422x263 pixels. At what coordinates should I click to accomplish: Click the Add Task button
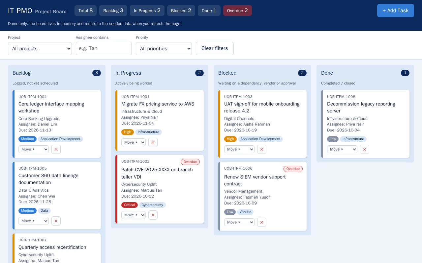(x=396, y=11)
